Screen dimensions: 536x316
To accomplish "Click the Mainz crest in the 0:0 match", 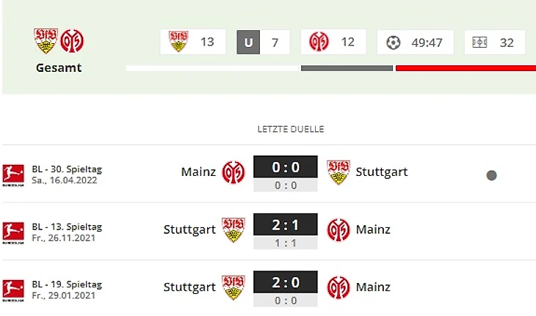I will [x=233, y=172].
